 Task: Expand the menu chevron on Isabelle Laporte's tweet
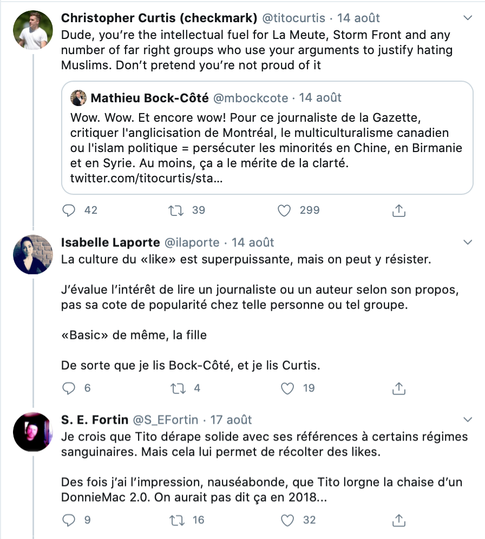(x=468, y=242)
